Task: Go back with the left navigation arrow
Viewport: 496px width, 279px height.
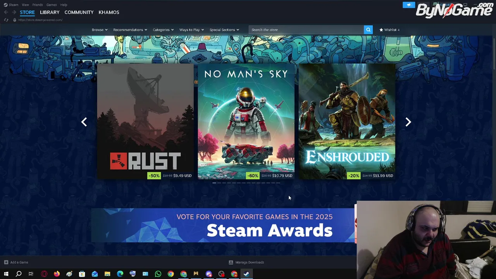Action: point(6,12)
